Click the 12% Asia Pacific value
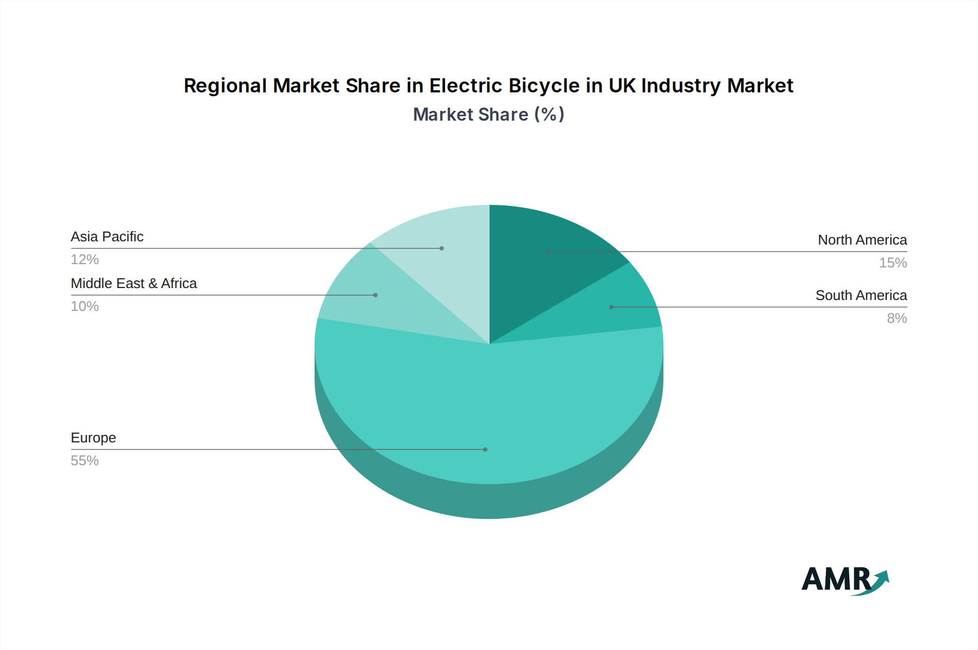 pyautogui.click(x=84, y=260)
